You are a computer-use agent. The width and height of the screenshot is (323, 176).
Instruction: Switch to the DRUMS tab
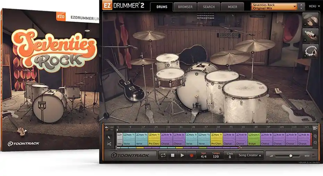(x=162, y=7)
